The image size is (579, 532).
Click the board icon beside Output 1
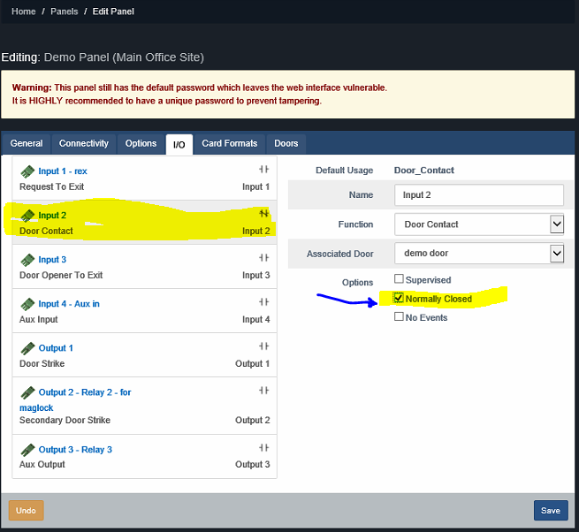click(x=27, y=348)
